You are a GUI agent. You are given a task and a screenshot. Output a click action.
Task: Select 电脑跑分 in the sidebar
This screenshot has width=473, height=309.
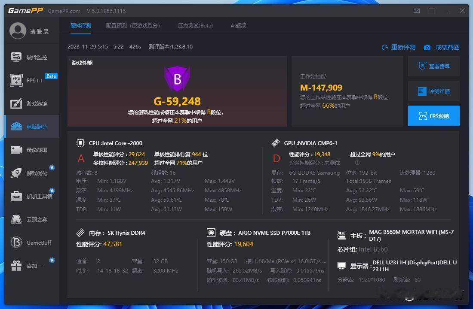pyautogui.click(x=32, y=127)
